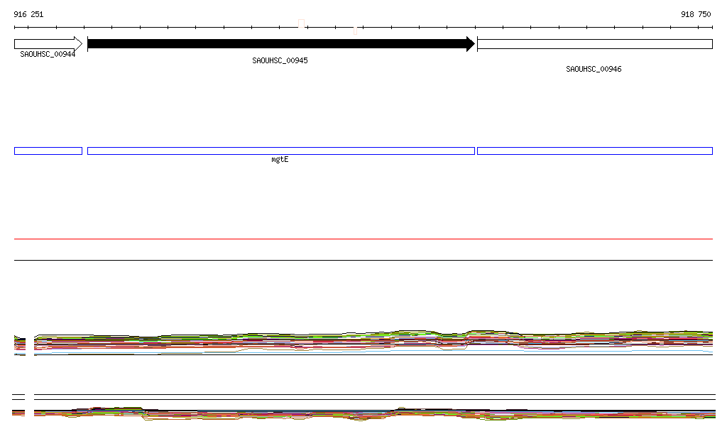
Task: Click the SAOUHSC_00945 text label
Action: pos(280,60)
